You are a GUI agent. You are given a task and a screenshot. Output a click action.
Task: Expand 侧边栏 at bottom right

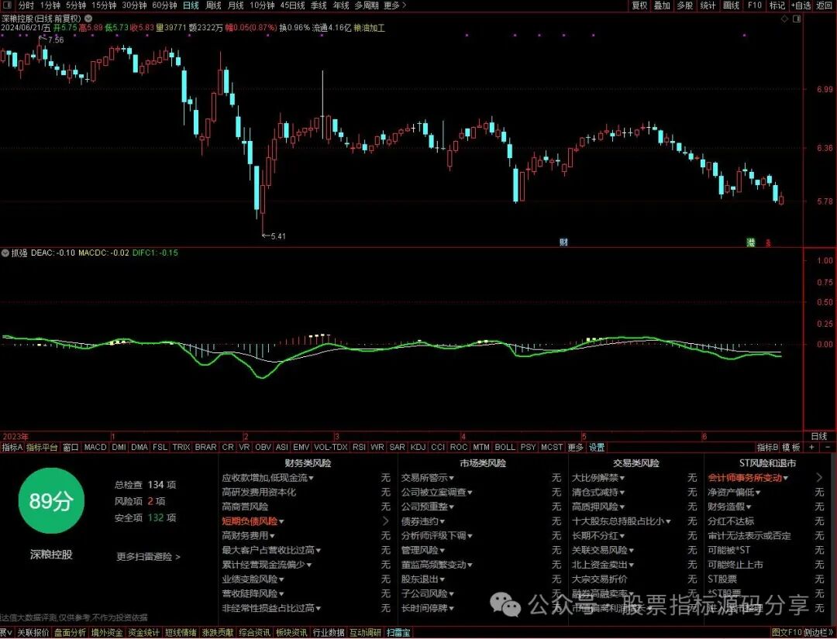(819, 633)
